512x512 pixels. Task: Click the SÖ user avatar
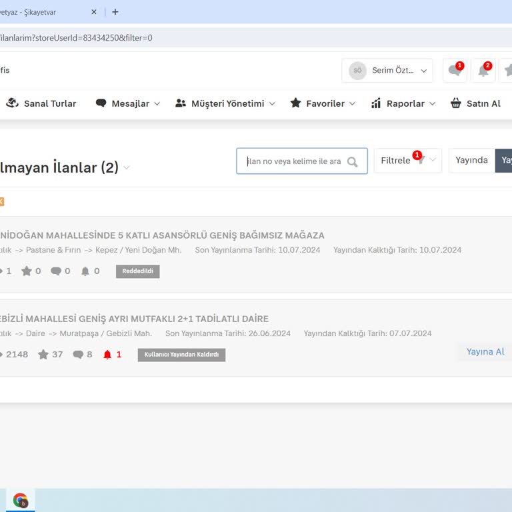click(x=357, y=71)
